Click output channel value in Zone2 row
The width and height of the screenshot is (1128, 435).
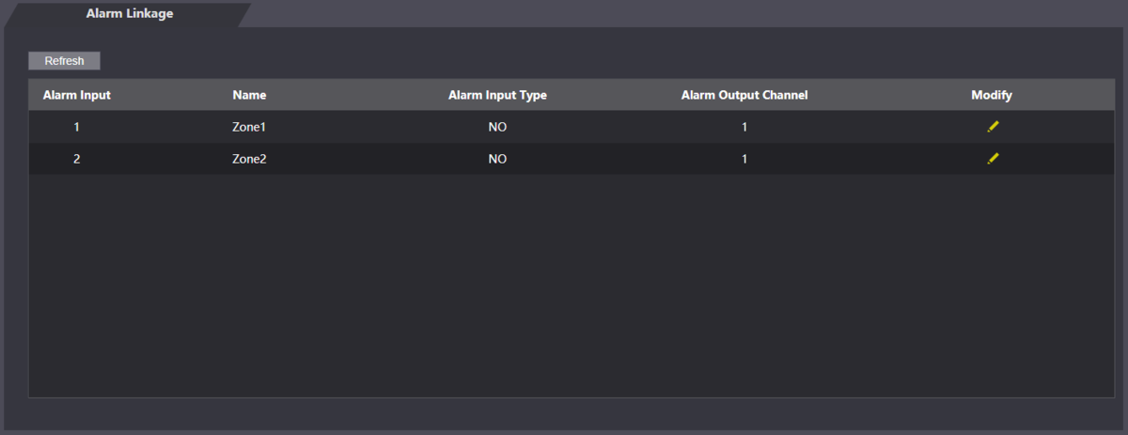coord(744,159)
